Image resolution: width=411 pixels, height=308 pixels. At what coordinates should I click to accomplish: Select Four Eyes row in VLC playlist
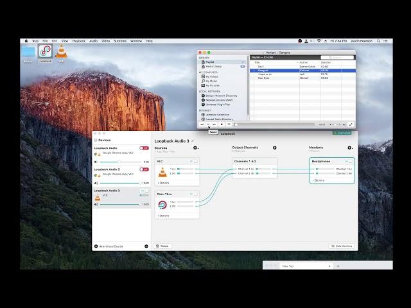(x=302, y=78)
